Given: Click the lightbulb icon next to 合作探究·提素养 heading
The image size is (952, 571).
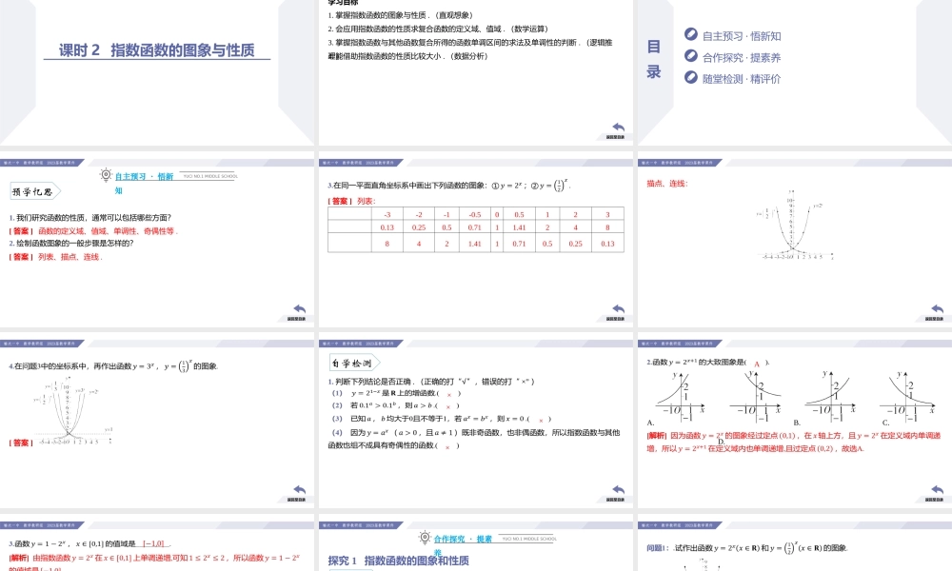Looking at the screenshot, I should [x=425, y=538].
